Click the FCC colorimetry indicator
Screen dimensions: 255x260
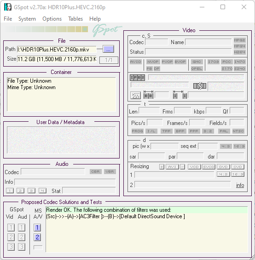click(226, 62)
